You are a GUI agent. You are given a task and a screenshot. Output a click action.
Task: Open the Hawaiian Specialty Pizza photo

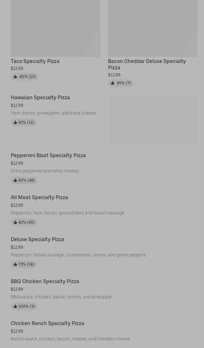(154, 119)
